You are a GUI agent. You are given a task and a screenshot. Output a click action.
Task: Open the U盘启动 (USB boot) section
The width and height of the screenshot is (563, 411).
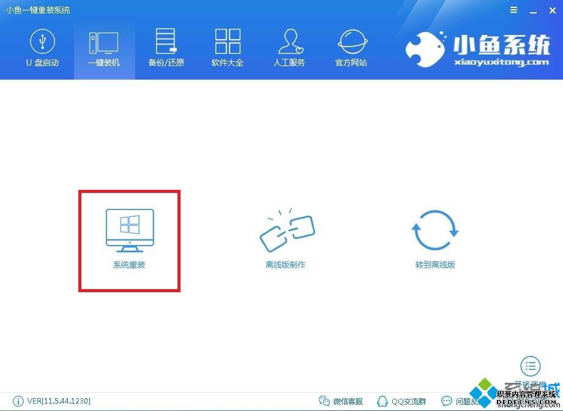point(42,48)
